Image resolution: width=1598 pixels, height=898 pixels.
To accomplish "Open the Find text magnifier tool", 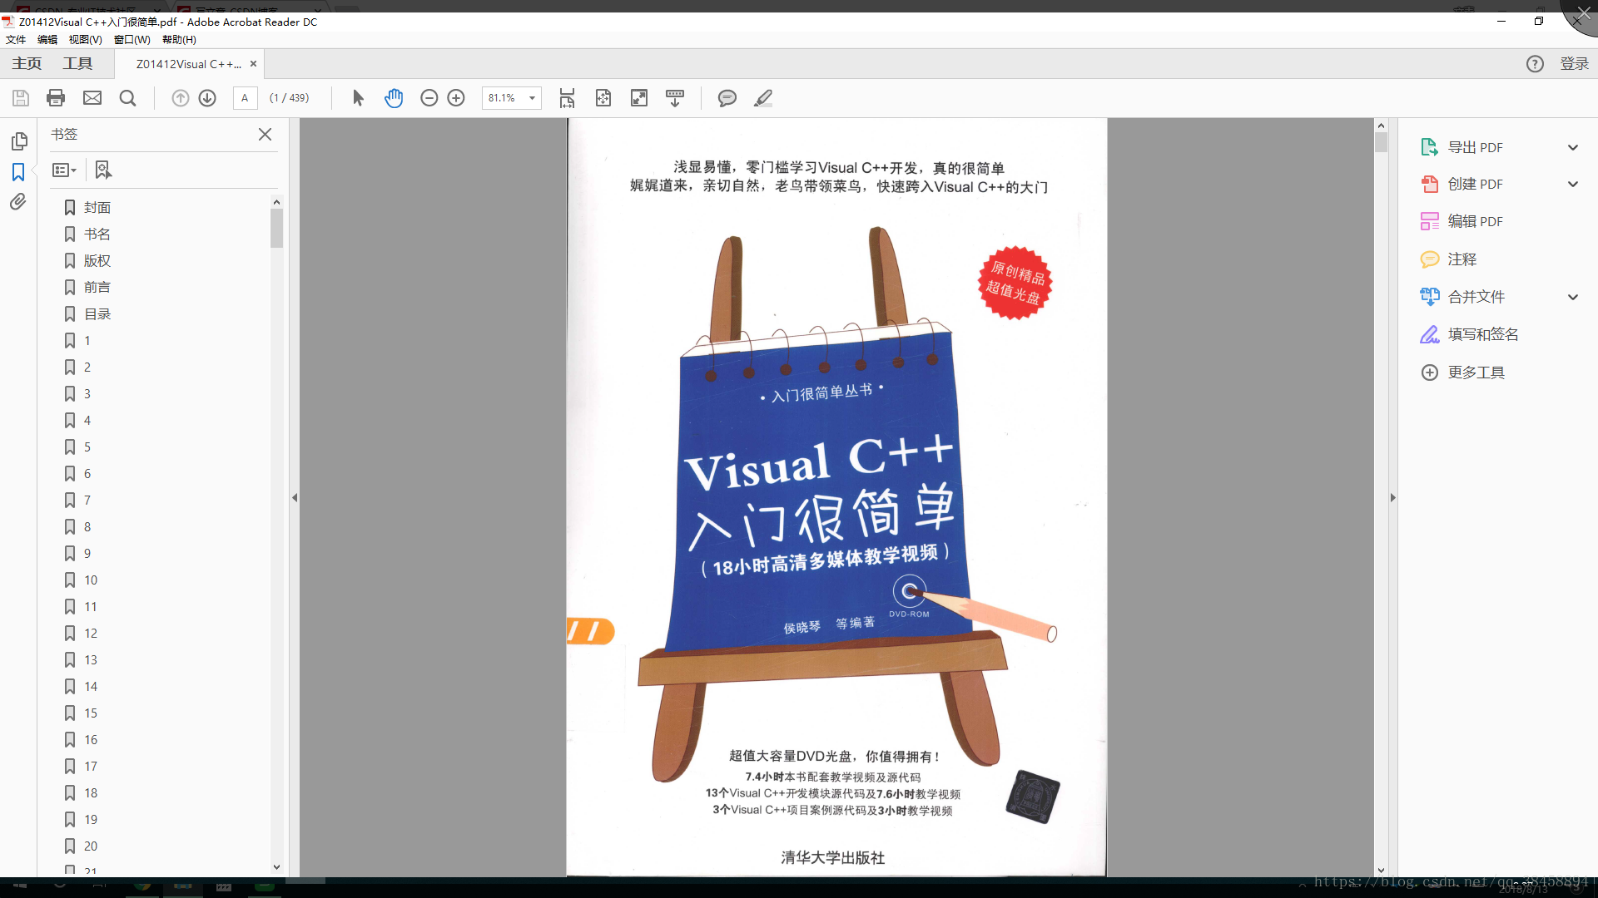I will point(127,98).
